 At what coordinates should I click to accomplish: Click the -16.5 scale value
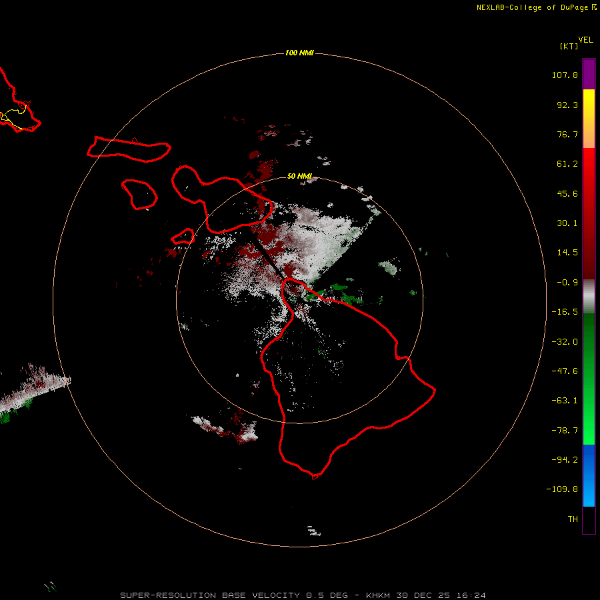click(x=565, y=312)
